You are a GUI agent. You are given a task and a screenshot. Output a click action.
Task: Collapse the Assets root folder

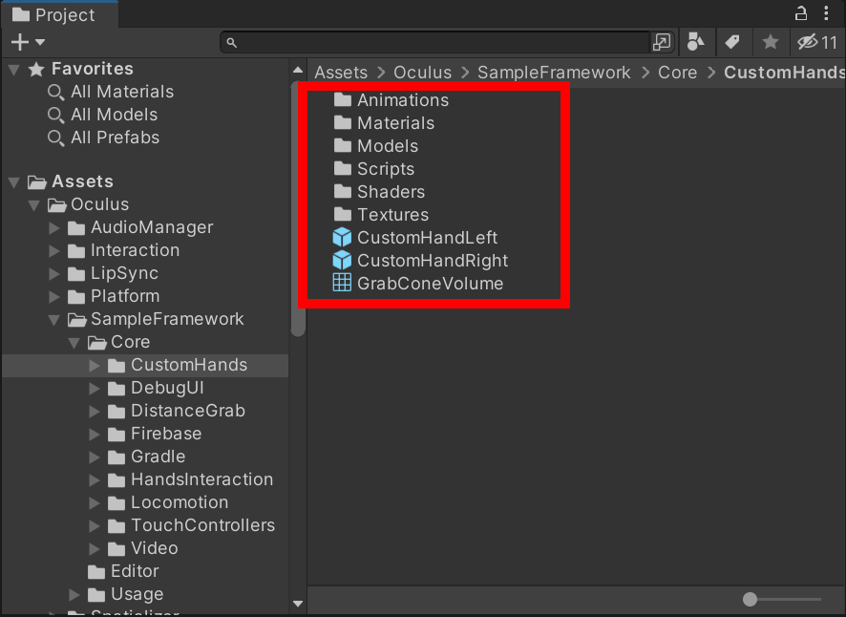[x=14, y=182]
